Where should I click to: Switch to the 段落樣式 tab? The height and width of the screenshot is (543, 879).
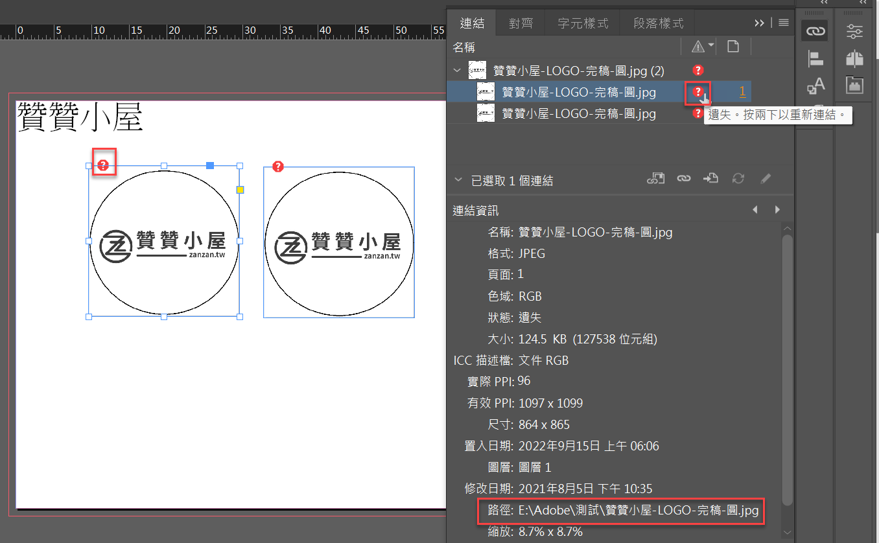click(x=659, y=23)
